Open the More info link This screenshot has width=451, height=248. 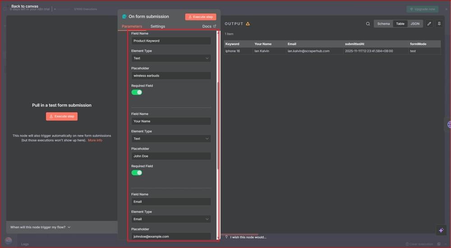pos(95,140)
